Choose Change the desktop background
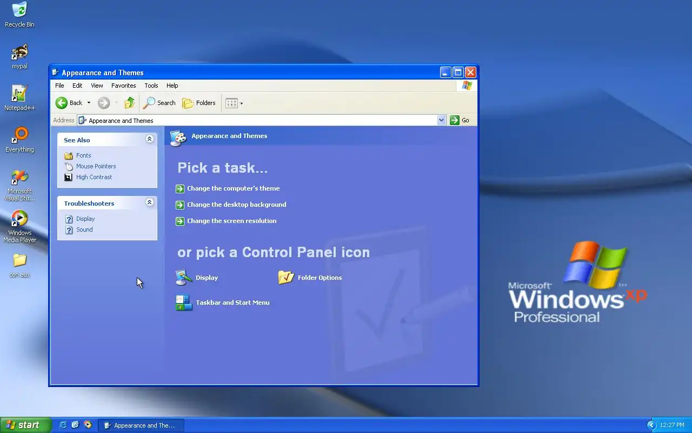 pos(236,205)
